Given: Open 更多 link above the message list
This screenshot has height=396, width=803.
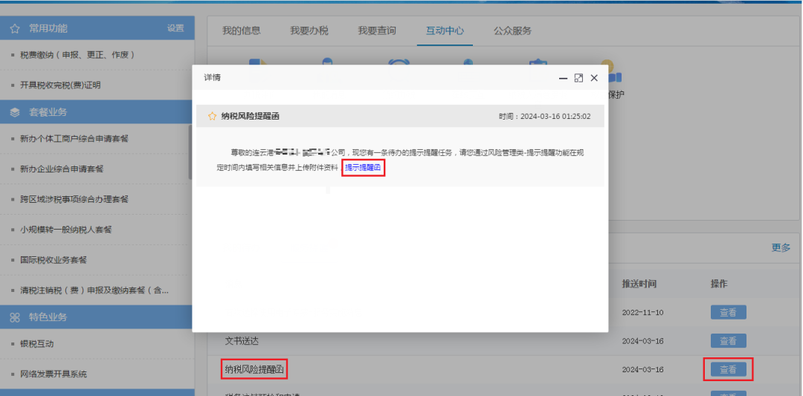Looking at the screenshot, I should [781, 247].
